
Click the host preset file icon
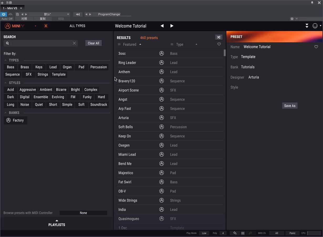pyautogui.click(x=17, y=14)
